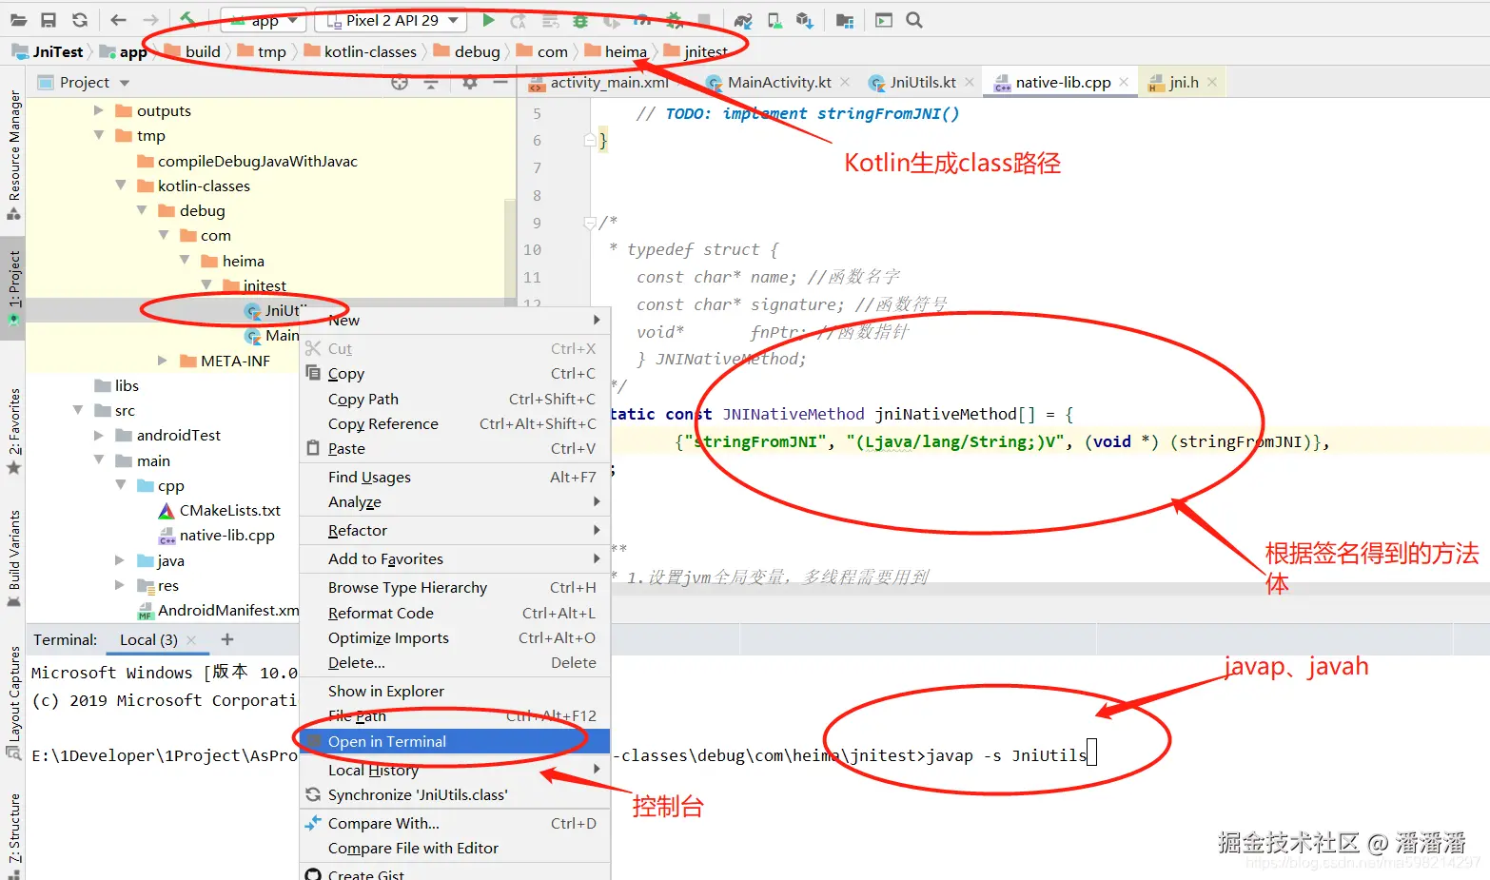Switch to the JniUtils.kt tab
Image resolution: width=1490 pixels, height=880 pixels.
[x=922, y=83]
